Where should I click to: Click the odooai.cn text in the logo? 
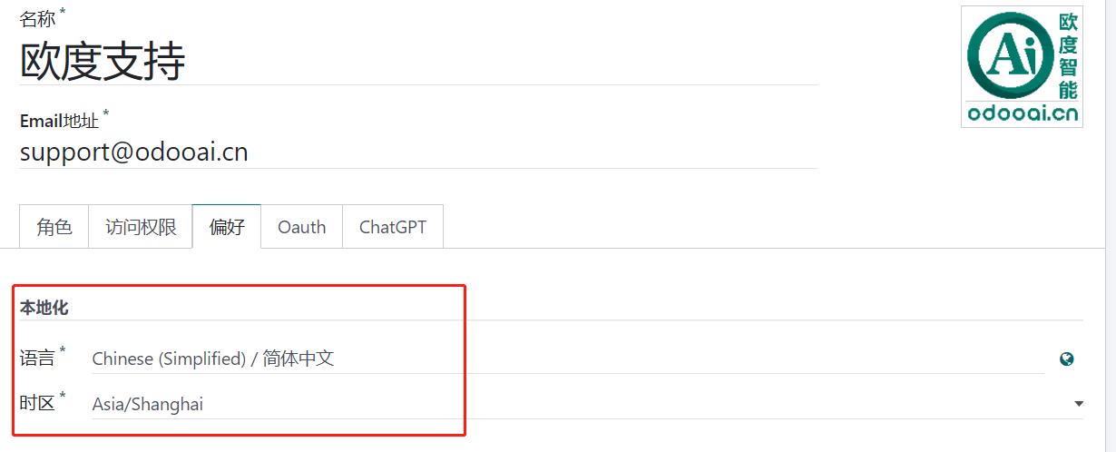pos(1023,113)
